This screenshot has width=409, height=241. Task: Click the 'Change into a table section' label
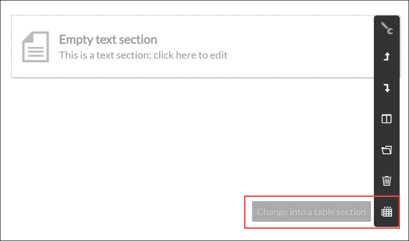pyautogui.click(x=311, y=212)
